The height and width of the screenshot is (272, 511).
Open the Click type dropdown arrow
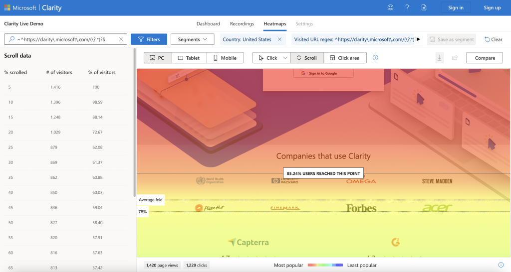285,58
